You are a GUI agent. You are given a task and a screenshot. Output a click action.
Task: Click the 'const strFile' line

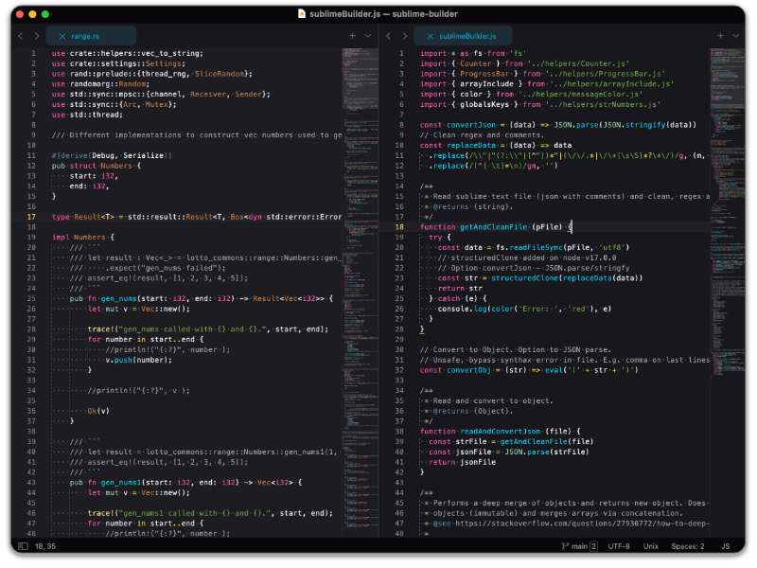pyautogui.click(x=511, y=441)
